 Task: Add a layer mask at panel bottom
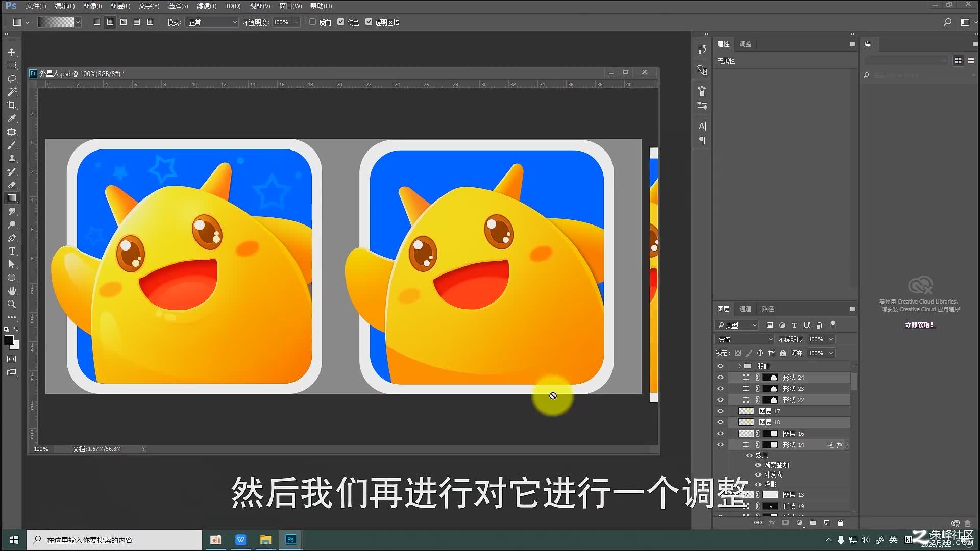point(786,523)
